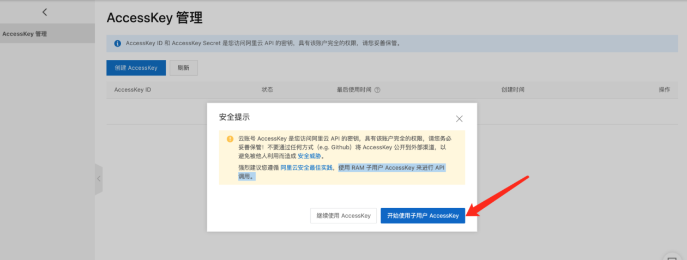Click the 创建时间 column header
The width and height of the screenshot is (687, 260).
pos(513,90)
